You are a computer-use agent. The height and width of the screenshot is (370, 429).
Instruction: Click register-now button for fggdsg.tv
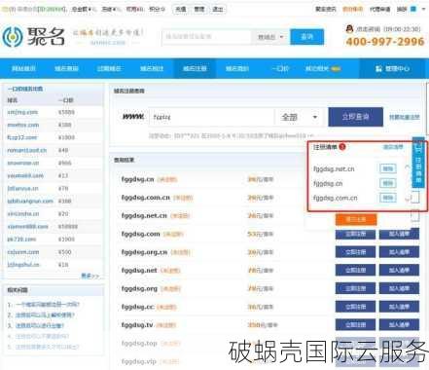355,325
